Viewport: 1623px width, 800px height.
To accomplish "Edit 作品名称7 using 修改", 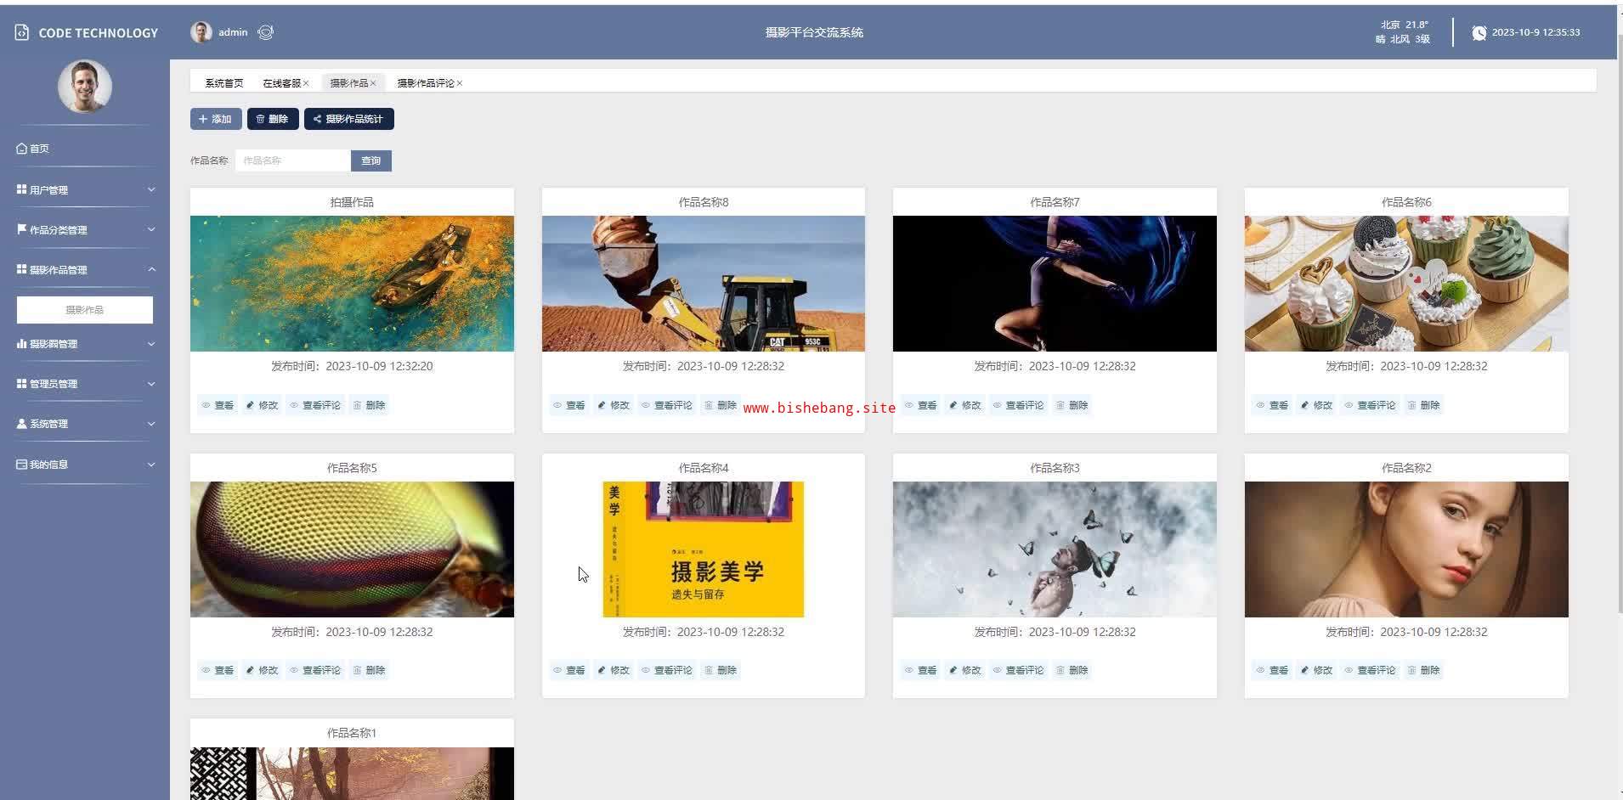I will [x=965, y=405].
